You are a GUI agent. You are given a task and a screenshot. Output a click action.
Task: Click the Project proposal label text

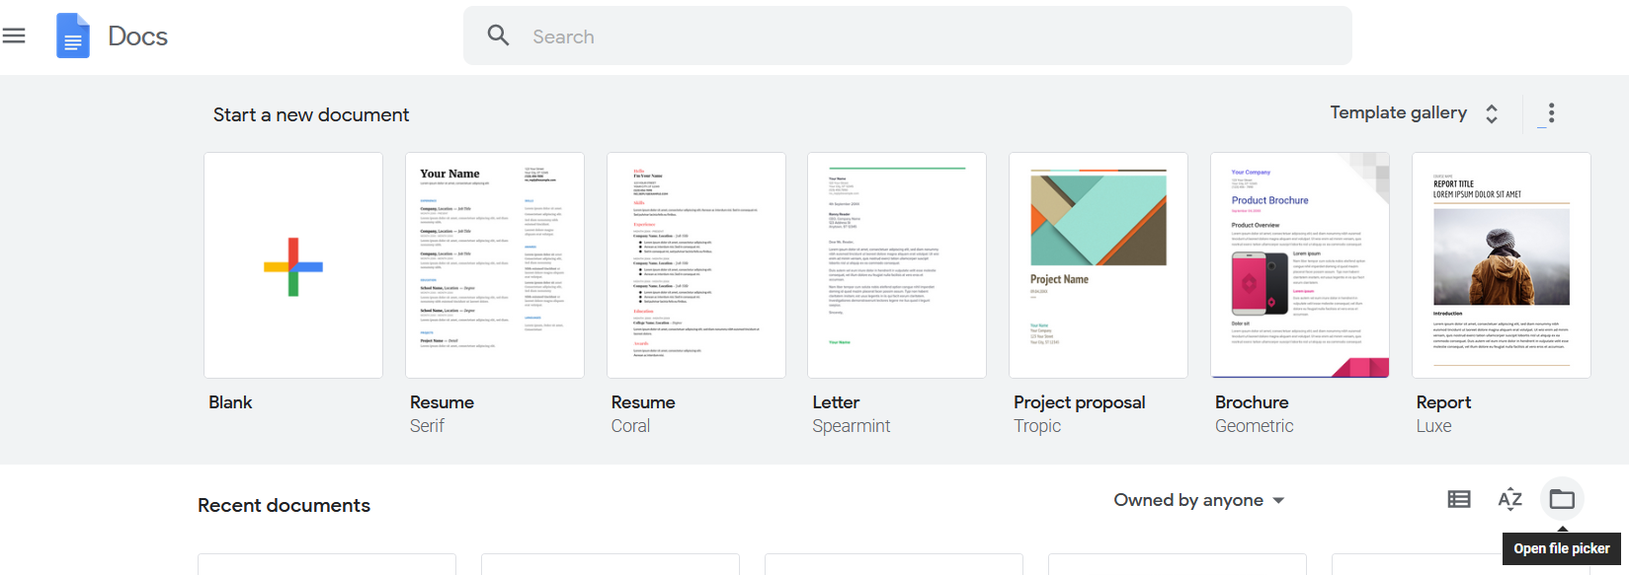point(1079,402)
